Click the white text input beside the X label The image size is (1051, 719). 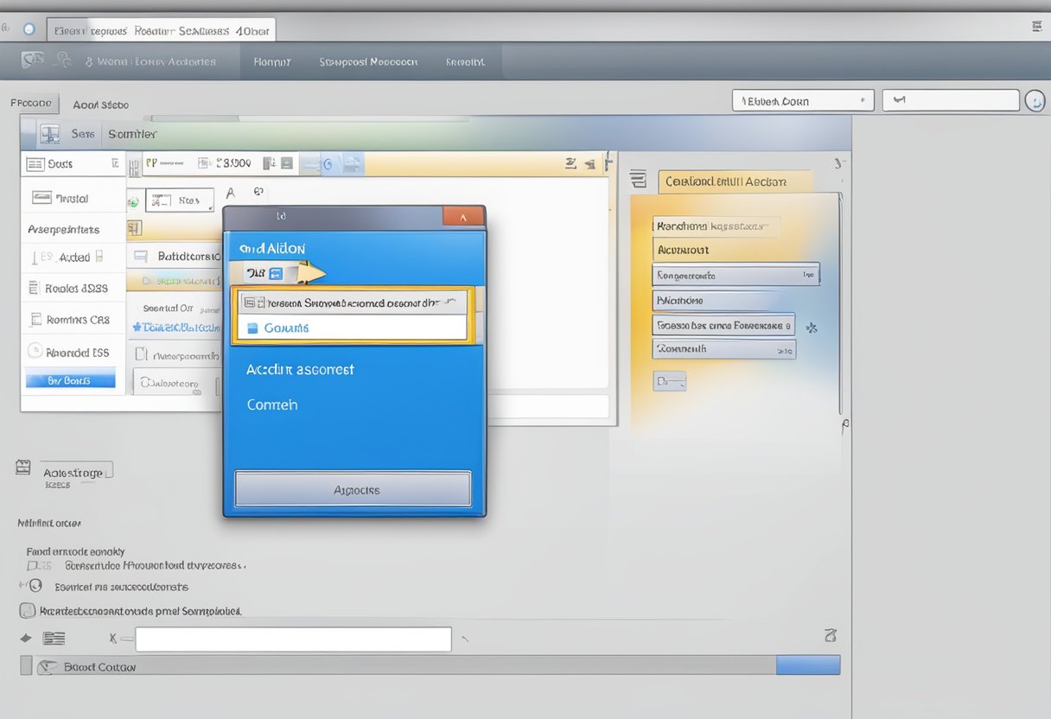293,639
